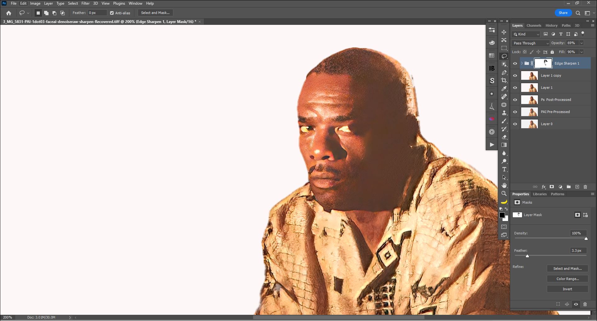
Task: Uncheck the Anti-alias checkbox
Action: pyautogui.click(x=112, y=13)
